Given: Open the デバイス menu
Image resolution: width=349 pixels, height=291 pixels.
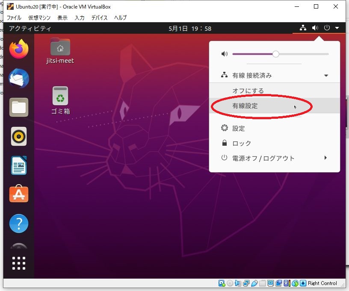Looking at the screenshot, I should (x=99, y=18).
